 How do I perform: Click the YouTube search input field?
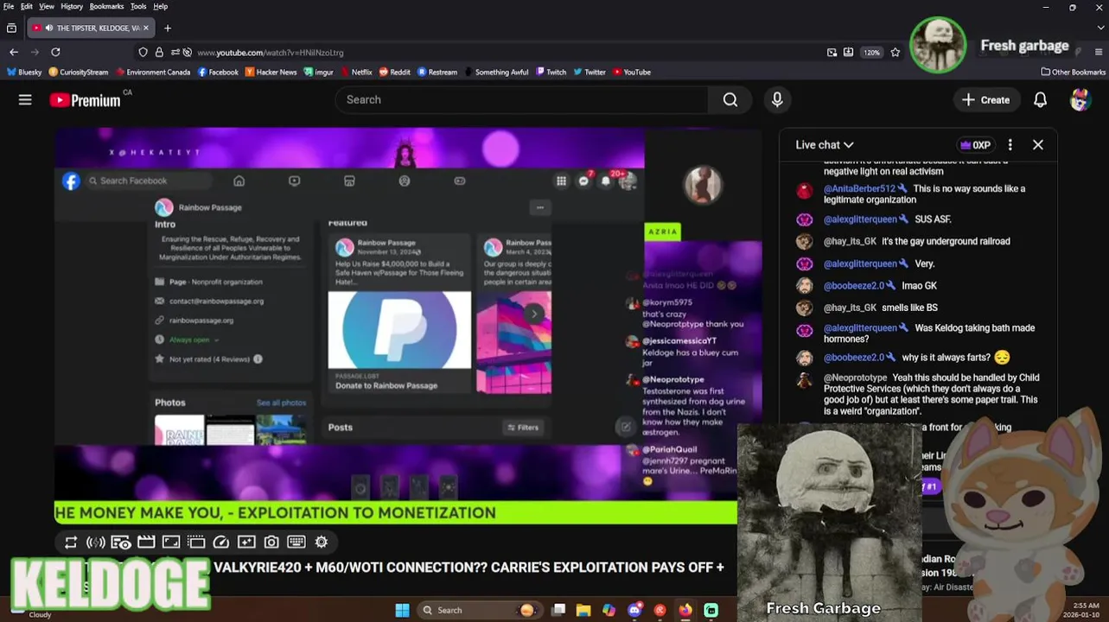(521, 100)
